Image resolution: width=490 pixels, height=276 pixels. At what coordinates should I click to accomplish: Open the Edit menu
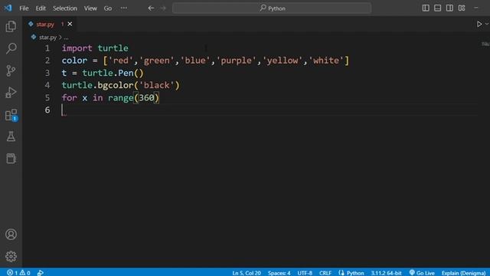pos(41,8)
